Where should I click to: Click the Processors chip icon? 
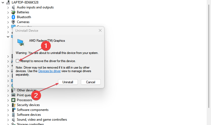pos(13,100)
